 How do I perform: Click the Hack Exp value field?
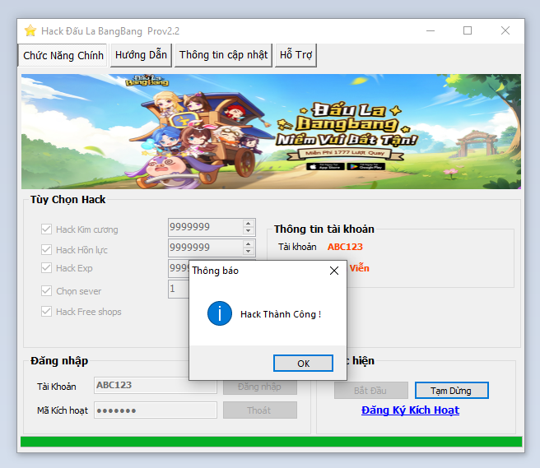179,268
